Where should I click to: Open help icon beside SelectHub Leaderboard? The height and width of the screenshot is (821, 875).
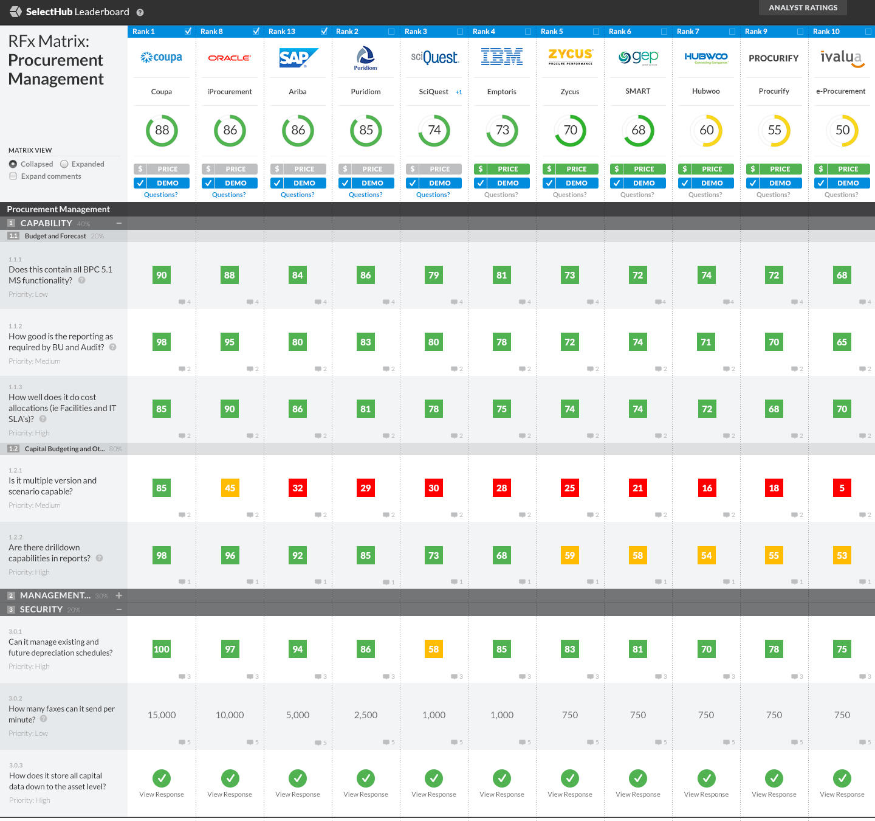[140, 12]
